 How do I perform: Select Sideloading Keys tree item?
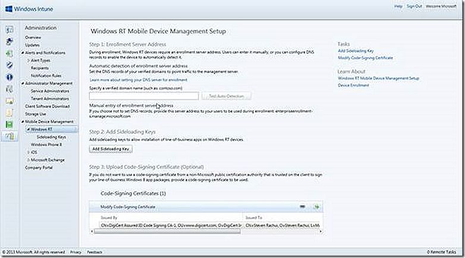tap(51, 137)
